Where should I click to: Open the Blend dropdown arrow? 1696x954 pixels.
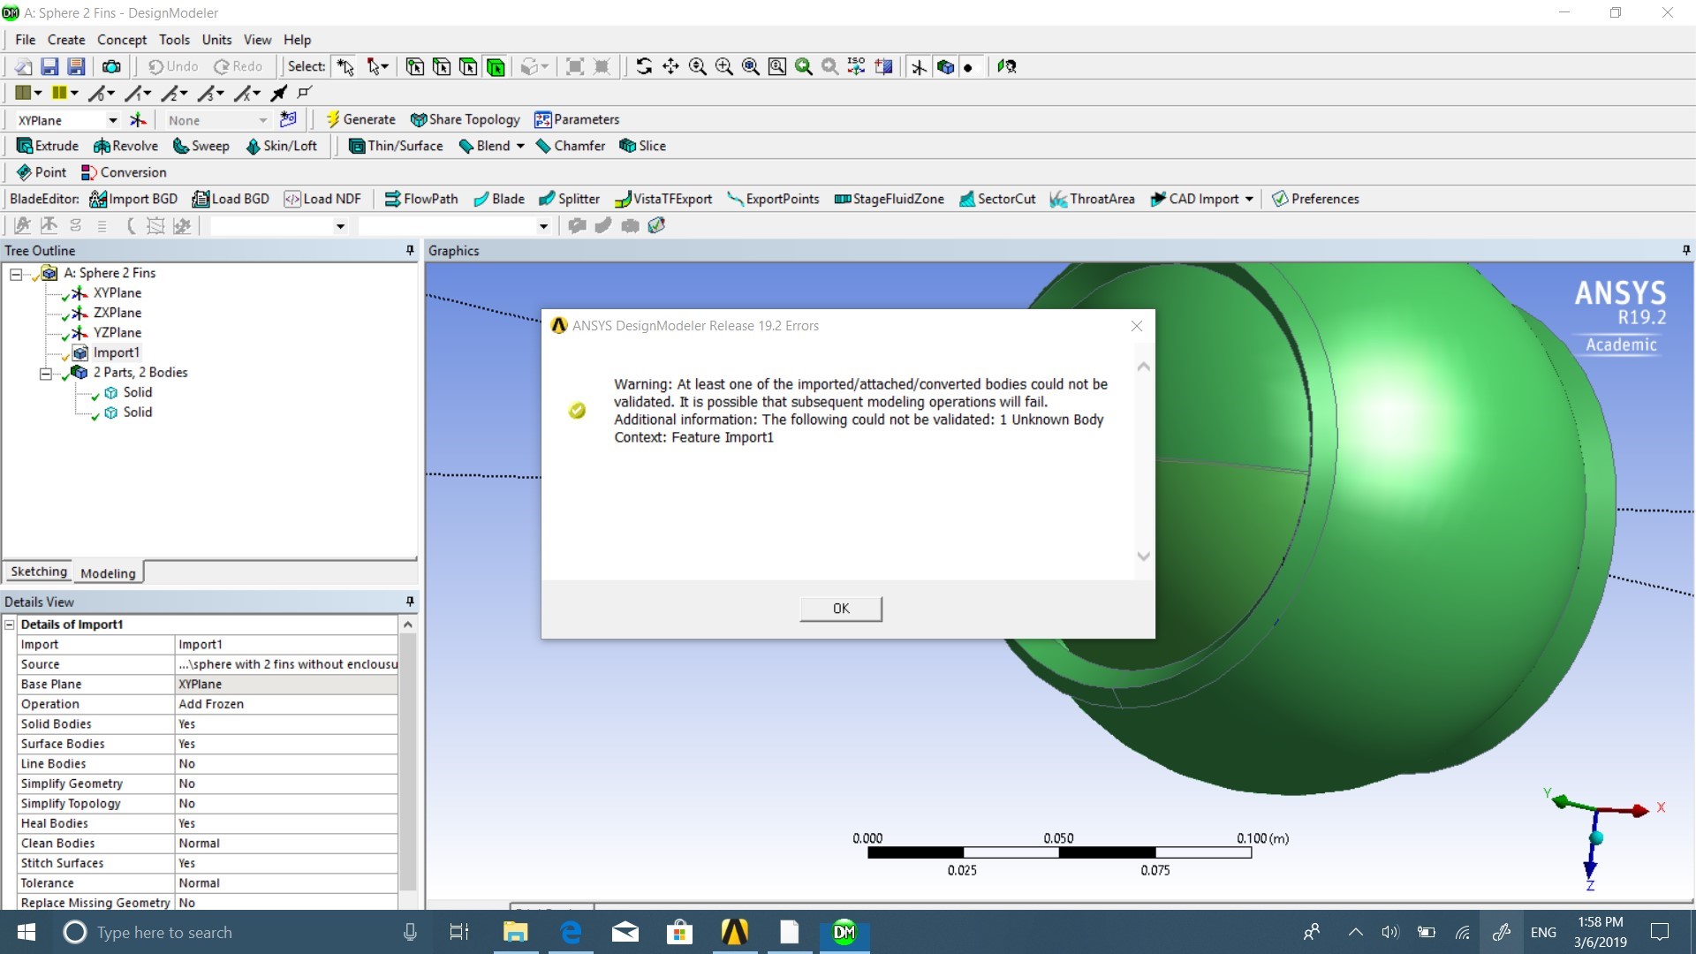520,146
